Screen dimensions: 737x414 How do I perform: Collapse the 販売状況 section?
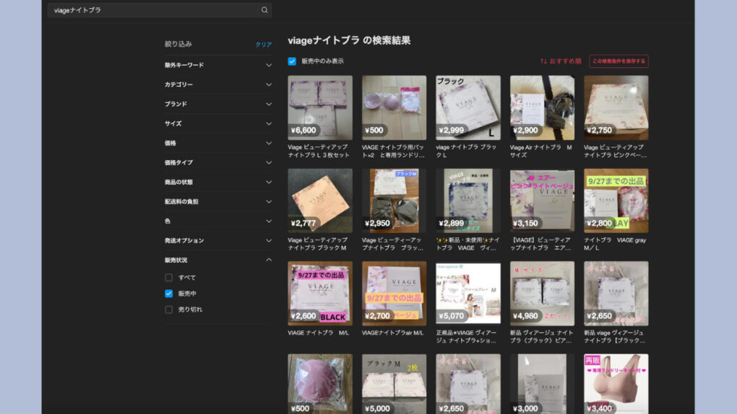coord(218,260)
